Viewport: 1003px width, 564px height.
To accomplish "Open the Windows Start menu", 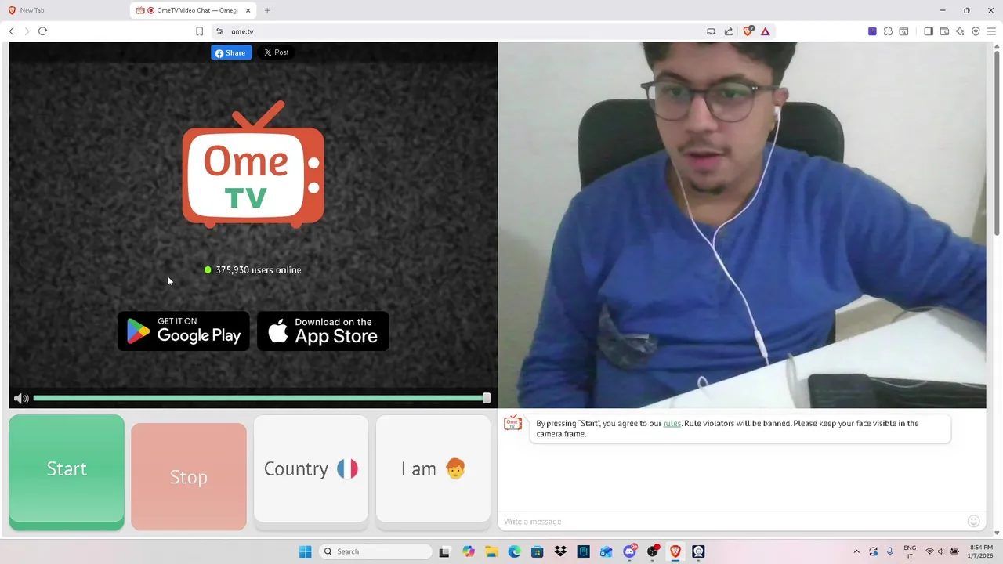I will [306, 551].
